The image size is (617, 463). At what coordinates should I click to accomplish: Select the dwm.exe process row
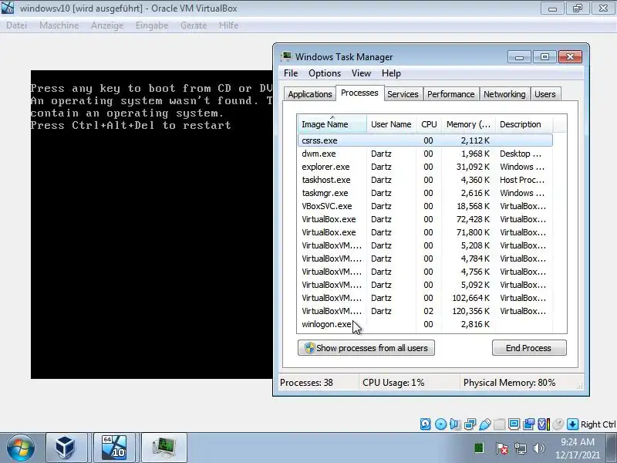point(425,154)
